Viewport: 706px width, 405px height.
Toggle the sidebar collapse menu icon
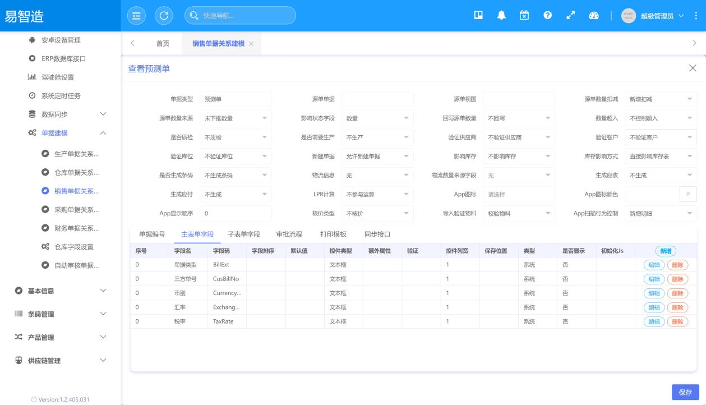point(136,16)
